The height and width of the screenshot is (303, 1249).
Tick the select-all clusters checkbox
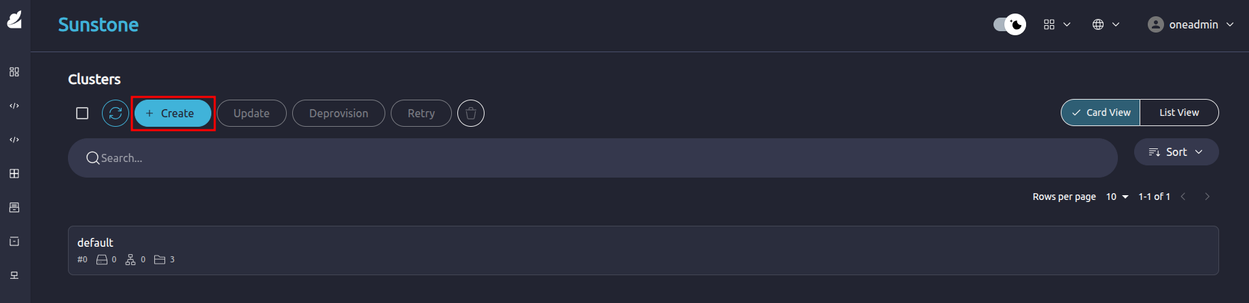tap(82, 113)
